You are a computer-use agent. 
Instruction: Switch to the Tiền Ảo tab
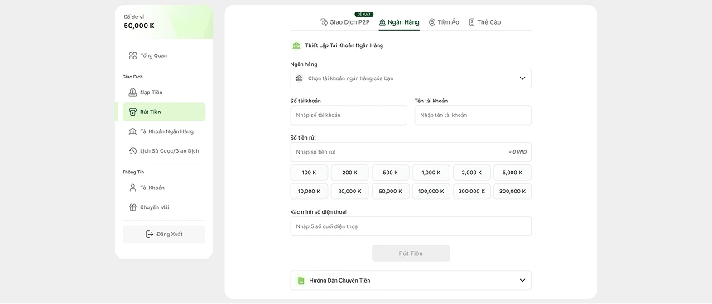pyautogui.click(x=444, y=22)
